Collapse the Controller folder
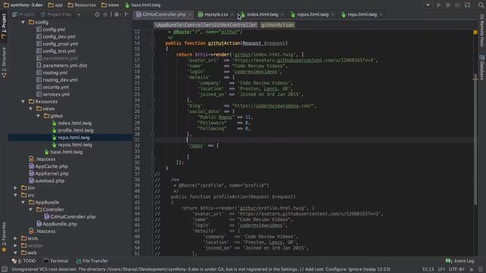The width and height of the screenshot is (486, 273). click(x=30, y=209)
